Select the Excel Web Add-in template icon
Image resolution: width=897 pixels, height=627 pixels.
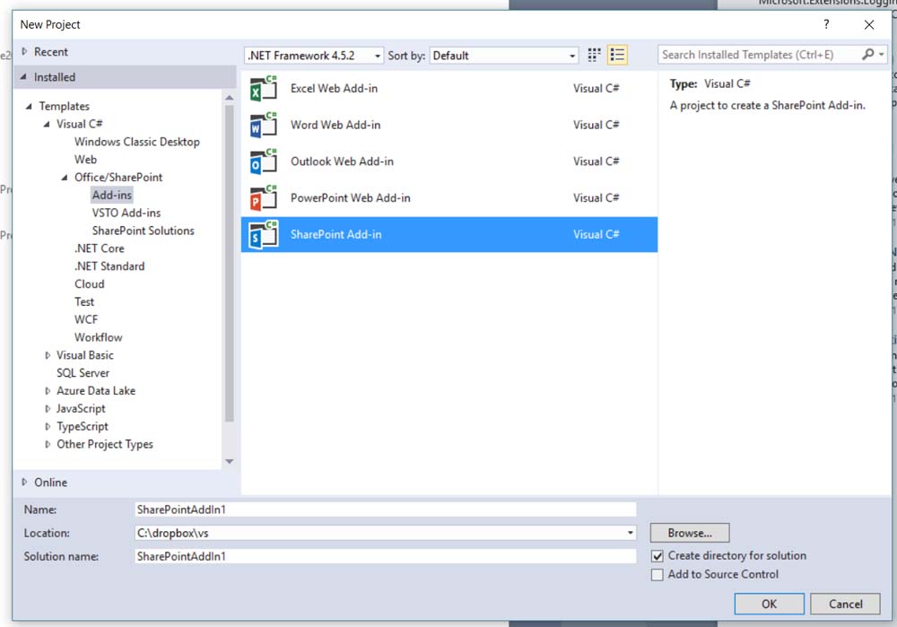click(264, 89)
